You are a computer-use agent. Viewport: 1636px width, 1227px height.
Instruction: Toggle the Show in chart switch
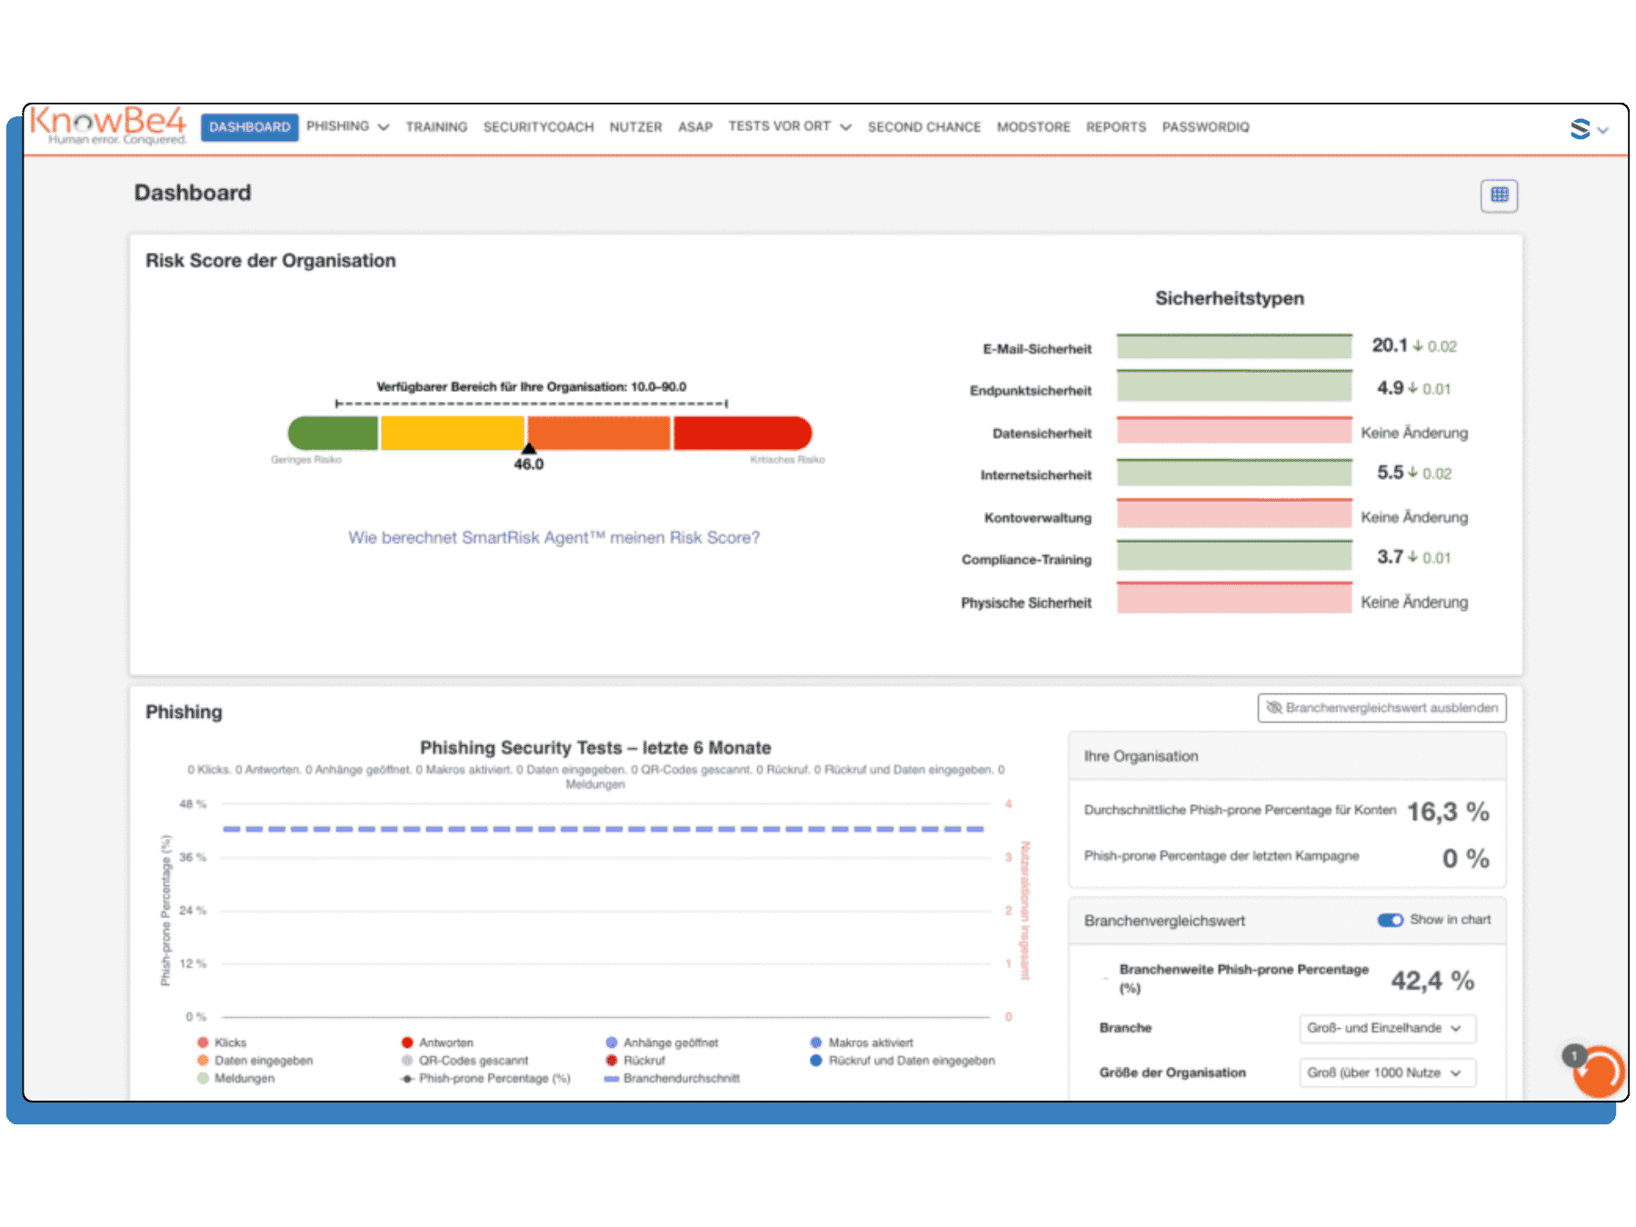[x=1390, y=920]
